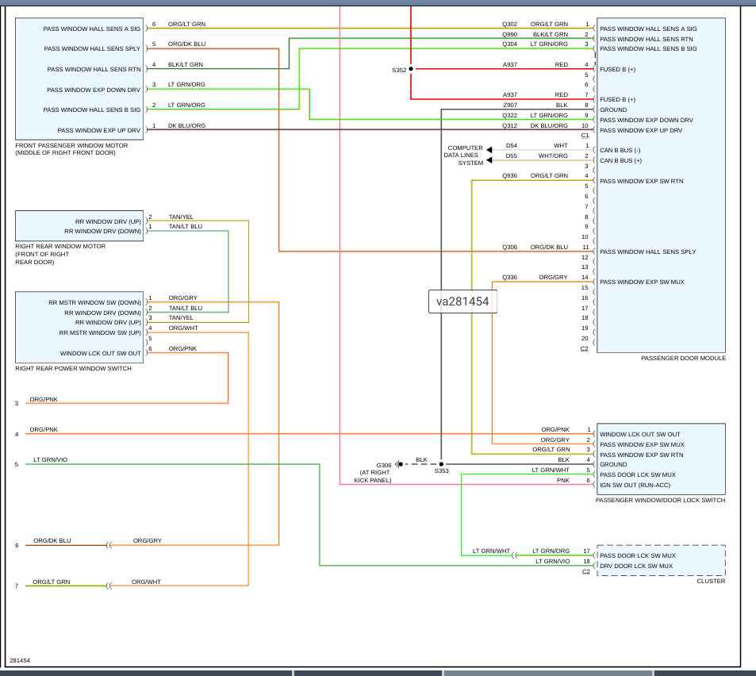Select PASSENGER WINDOW/DOOR LOCK SWITCH label

click(660, 501)
